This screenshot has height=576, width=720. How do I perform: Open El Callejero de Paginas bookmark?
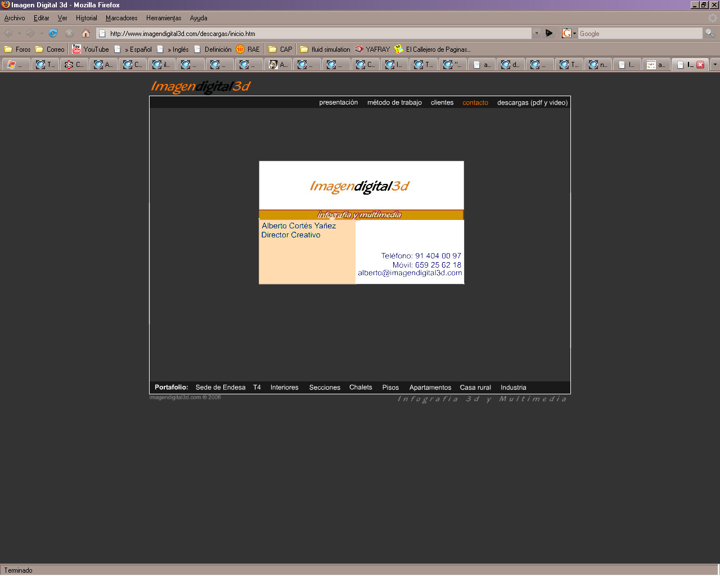pyautogui.click(x=433, y=49)
